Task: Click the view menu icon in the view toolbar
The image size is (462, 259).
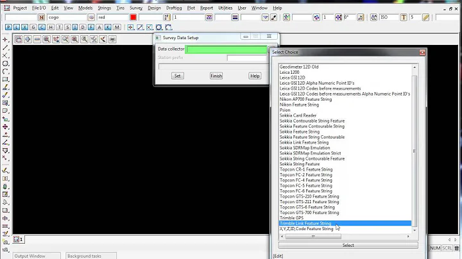Action: pos(18,39)
